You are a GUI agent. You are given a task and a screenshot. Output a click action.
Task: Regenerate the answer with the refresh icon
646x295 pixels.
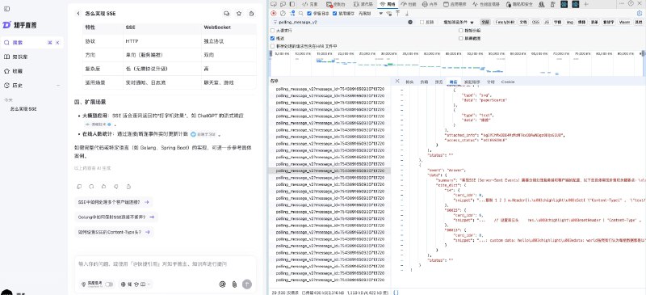(x=91, y=187)
